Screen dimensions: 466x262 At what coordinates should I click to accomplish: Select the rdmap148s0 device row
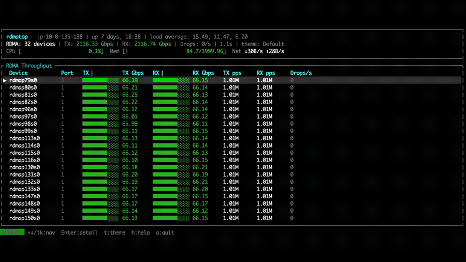pyautogui.click(x=232, y=203)
